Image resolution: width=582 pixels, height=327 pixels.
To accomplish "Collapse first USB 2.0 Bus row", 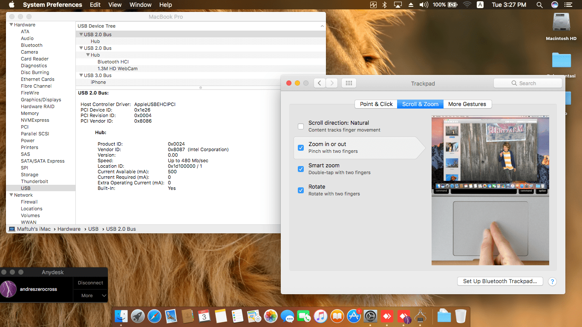I will pos(81,34).
